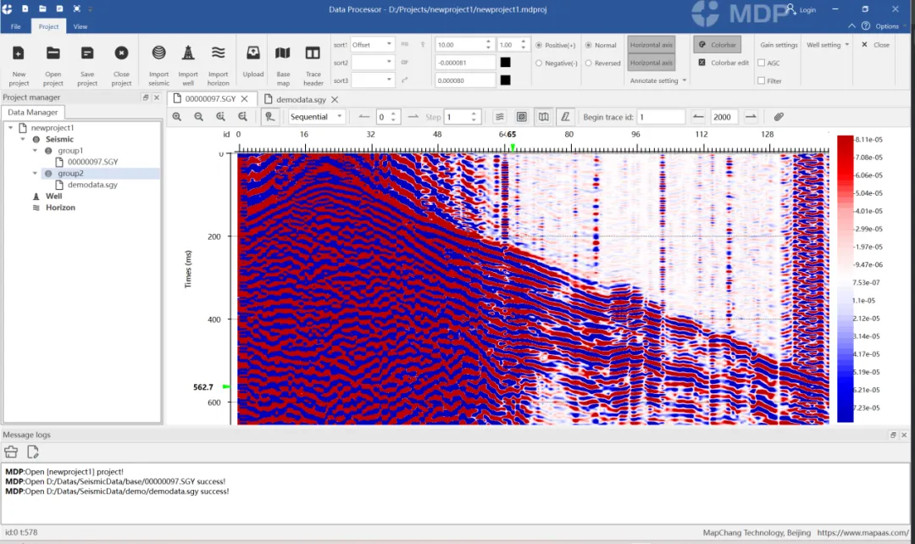Click the Colorbar edit button
This screenshot has width=915, height=544.
click(723, 63)
